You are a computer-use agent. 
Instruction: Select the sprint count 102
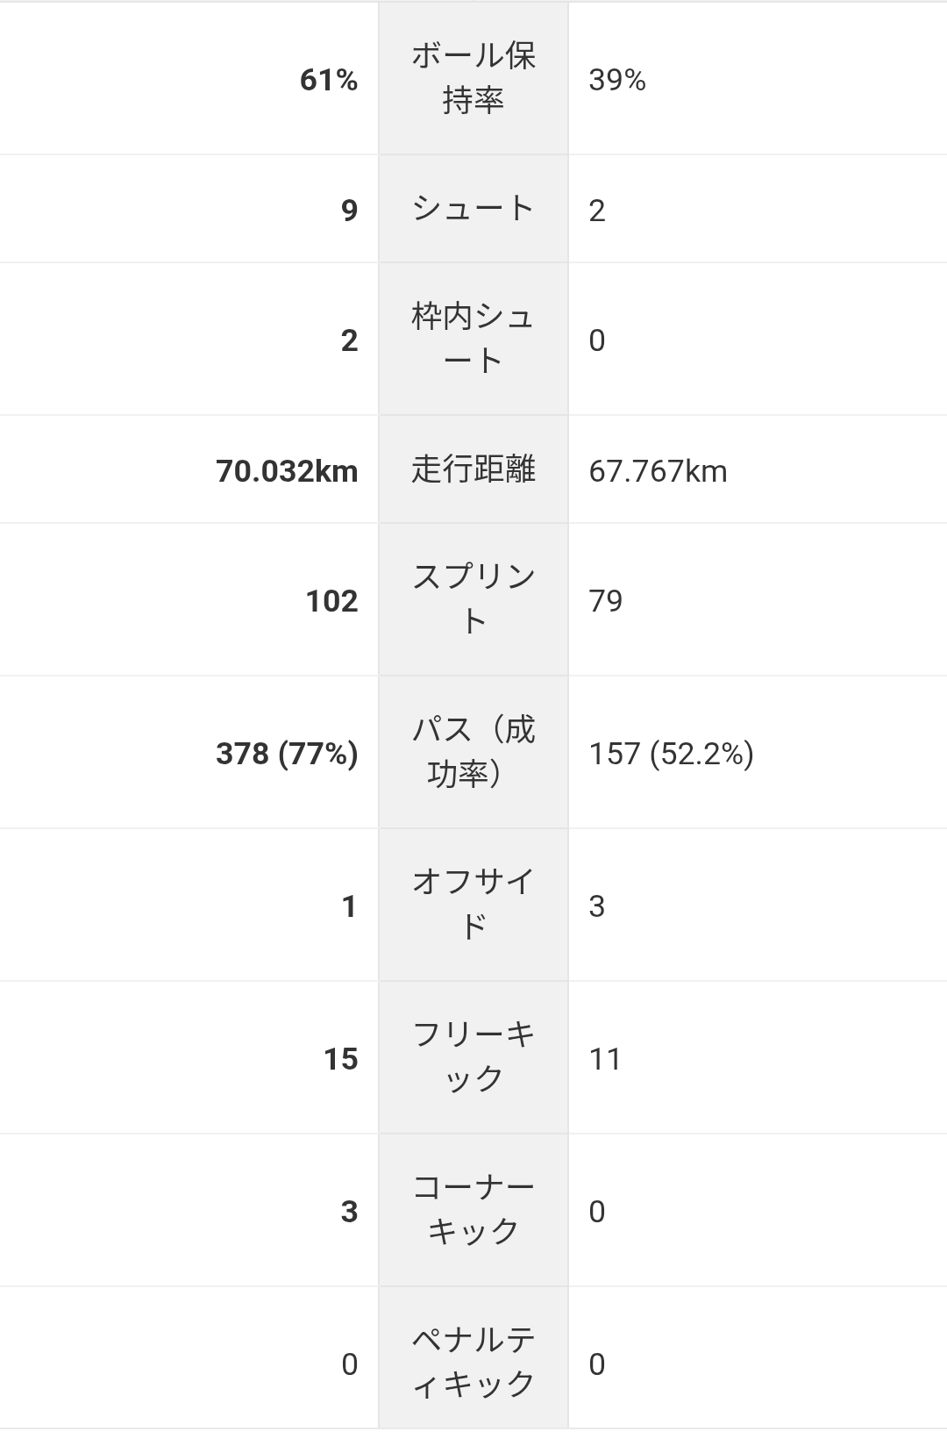point(331,601)
